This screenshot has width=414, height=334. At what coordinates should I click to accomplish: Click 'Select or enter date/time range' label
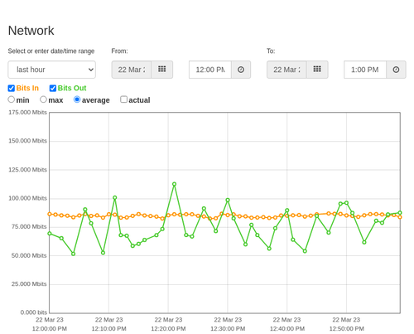coord(51,51)
